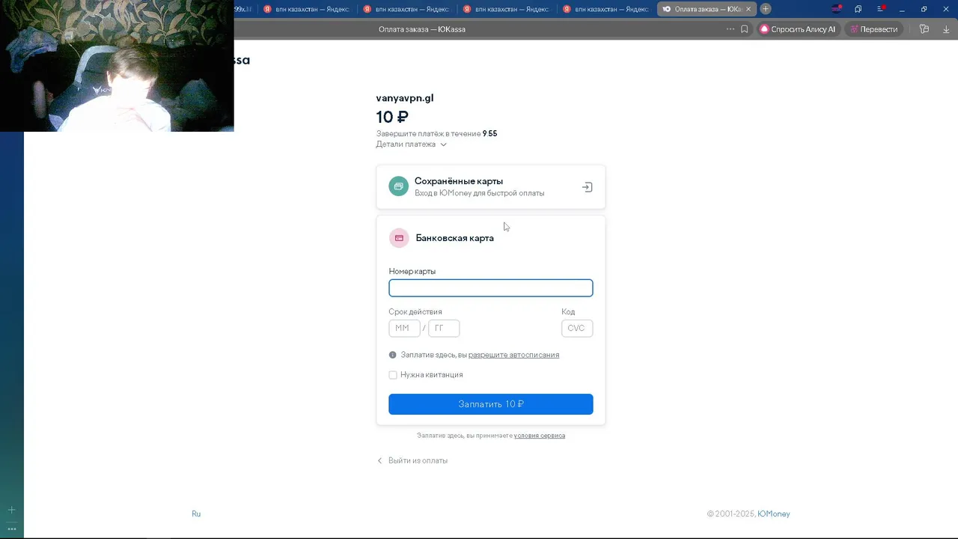This screenshot has height=539, width=958.
Task: Click the MM expiry month field
Action: pos(404,329)
